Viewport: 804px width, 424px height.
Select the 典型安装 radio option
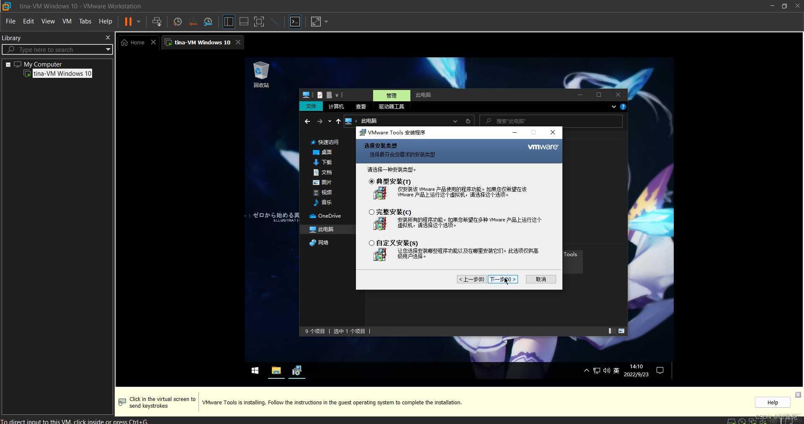pos(371,182)
